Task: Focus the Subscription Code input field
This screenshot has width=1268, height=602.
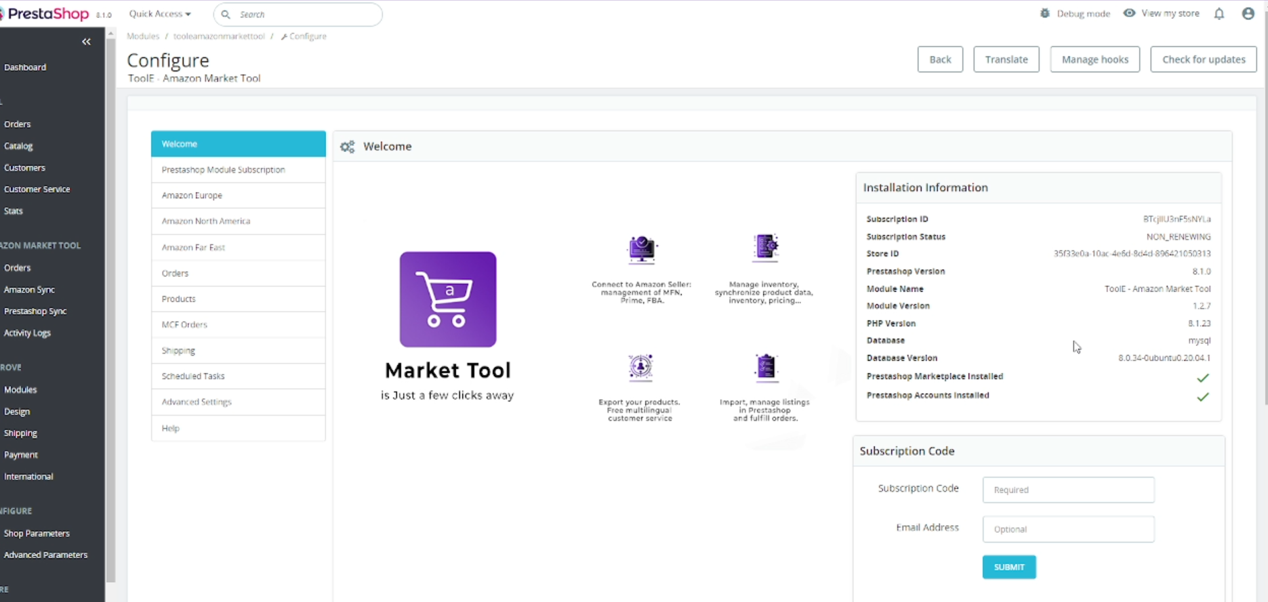Action: pyautogui.click(x=1069, y=490)
